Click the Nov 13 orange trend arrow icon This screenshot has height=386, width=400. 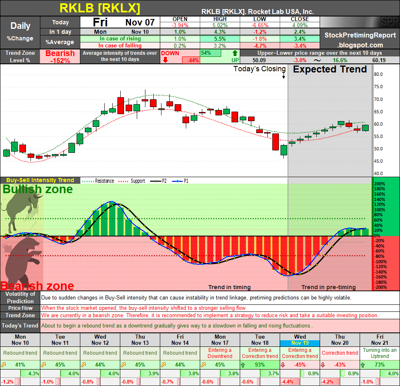click(x=124, y=365)
